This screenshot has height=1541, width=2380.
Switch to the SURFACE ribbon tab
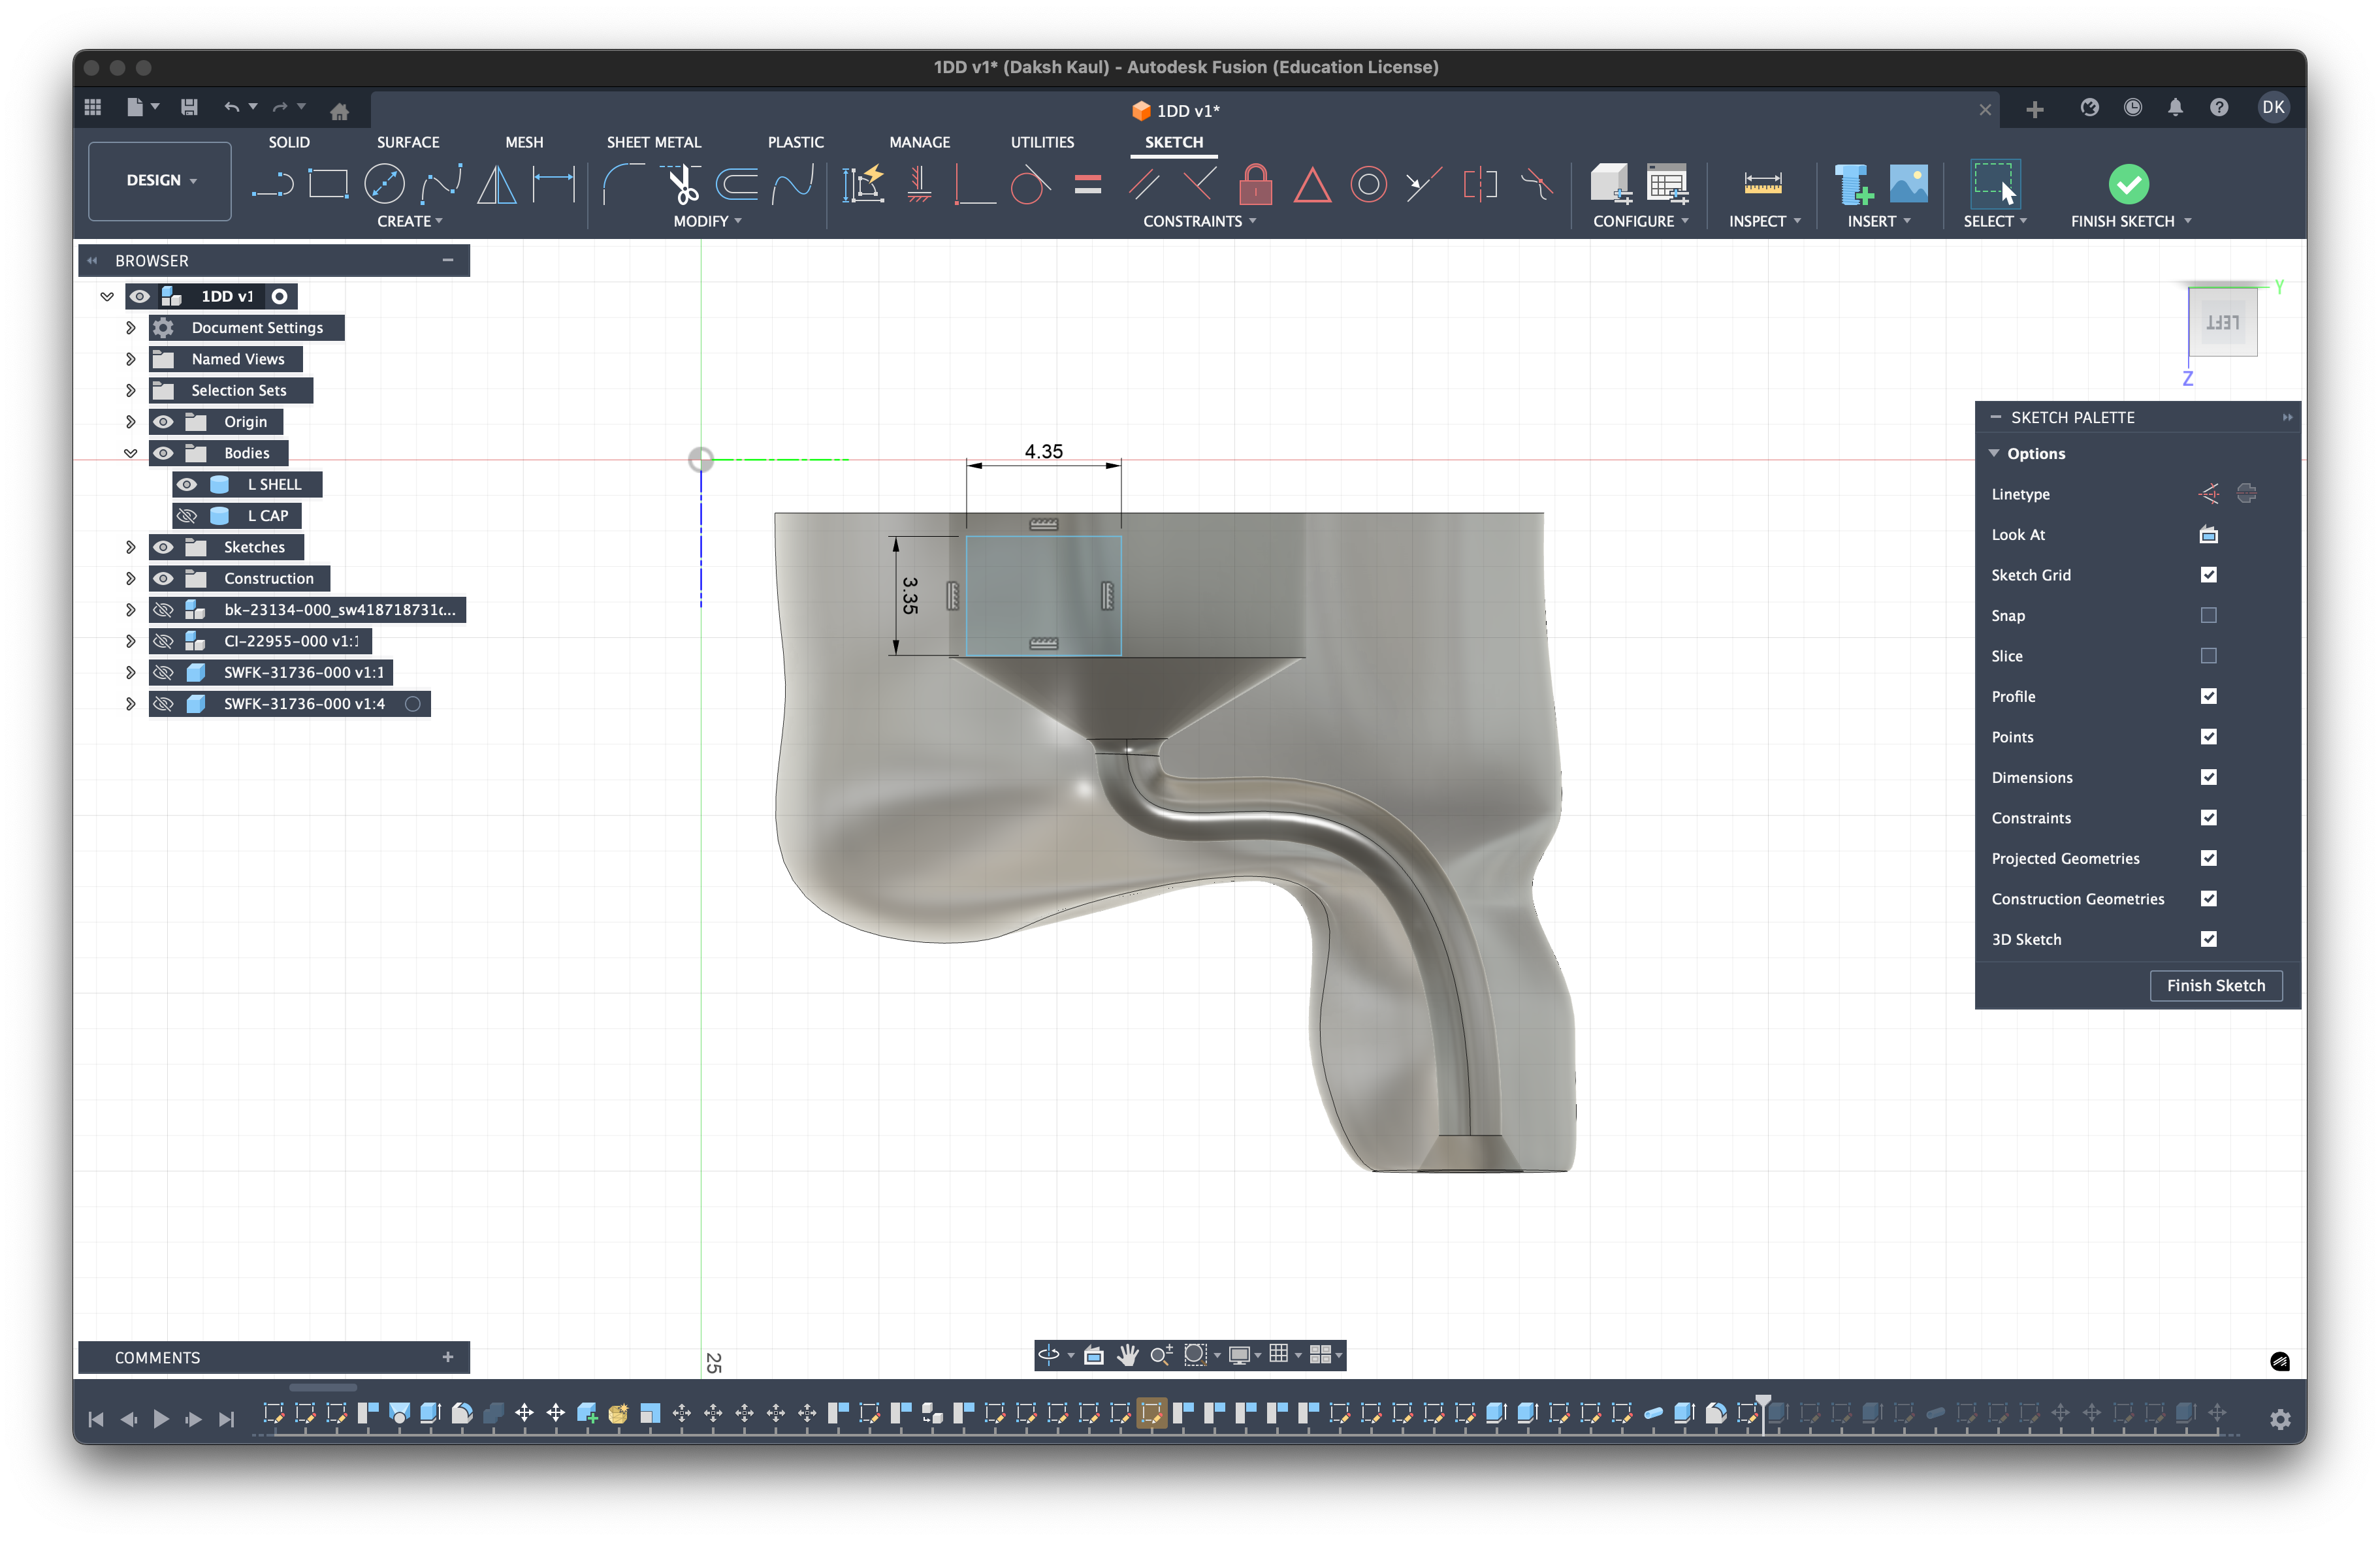pos(407,142)
